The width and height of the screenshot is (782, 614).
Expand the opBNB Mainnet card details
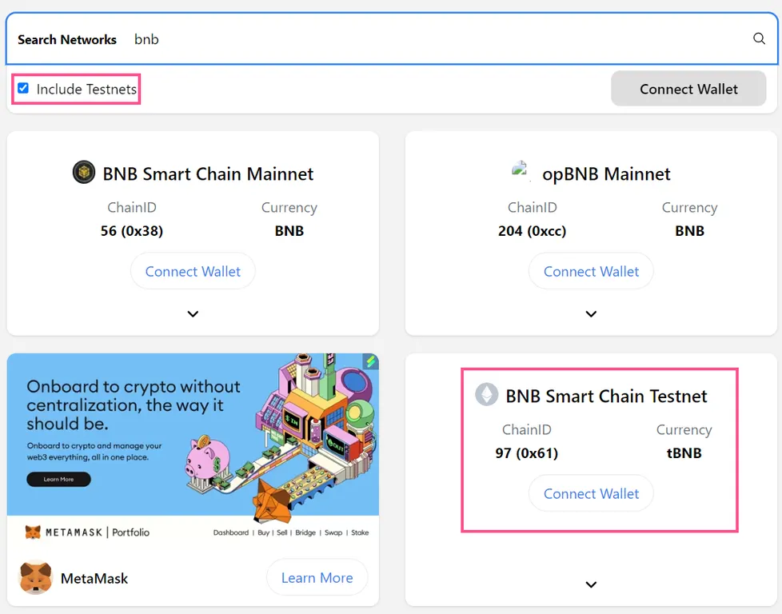click(x=591, y=313)
